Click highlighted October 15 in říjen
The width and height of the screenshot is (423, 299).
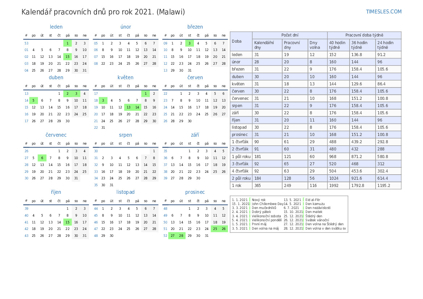point(67,222)
